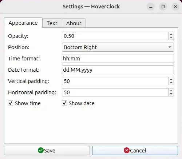Open the Position dropdown
The width and height of the screenshot is (182, 159).
118,47
